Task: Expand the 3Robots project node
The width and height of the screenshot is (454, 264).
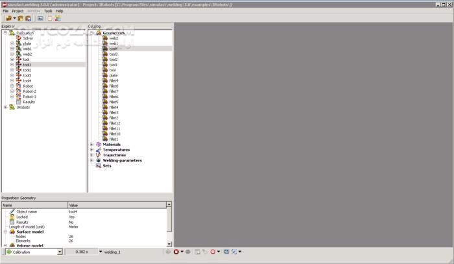Action: [5, 107]
